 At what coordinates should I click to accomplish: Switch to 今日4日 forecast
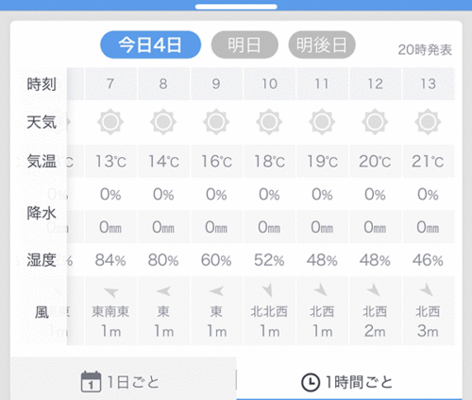click(x=150, y=44)
